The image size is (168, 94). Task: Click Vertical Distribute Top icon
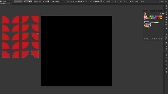click(86, 2)
